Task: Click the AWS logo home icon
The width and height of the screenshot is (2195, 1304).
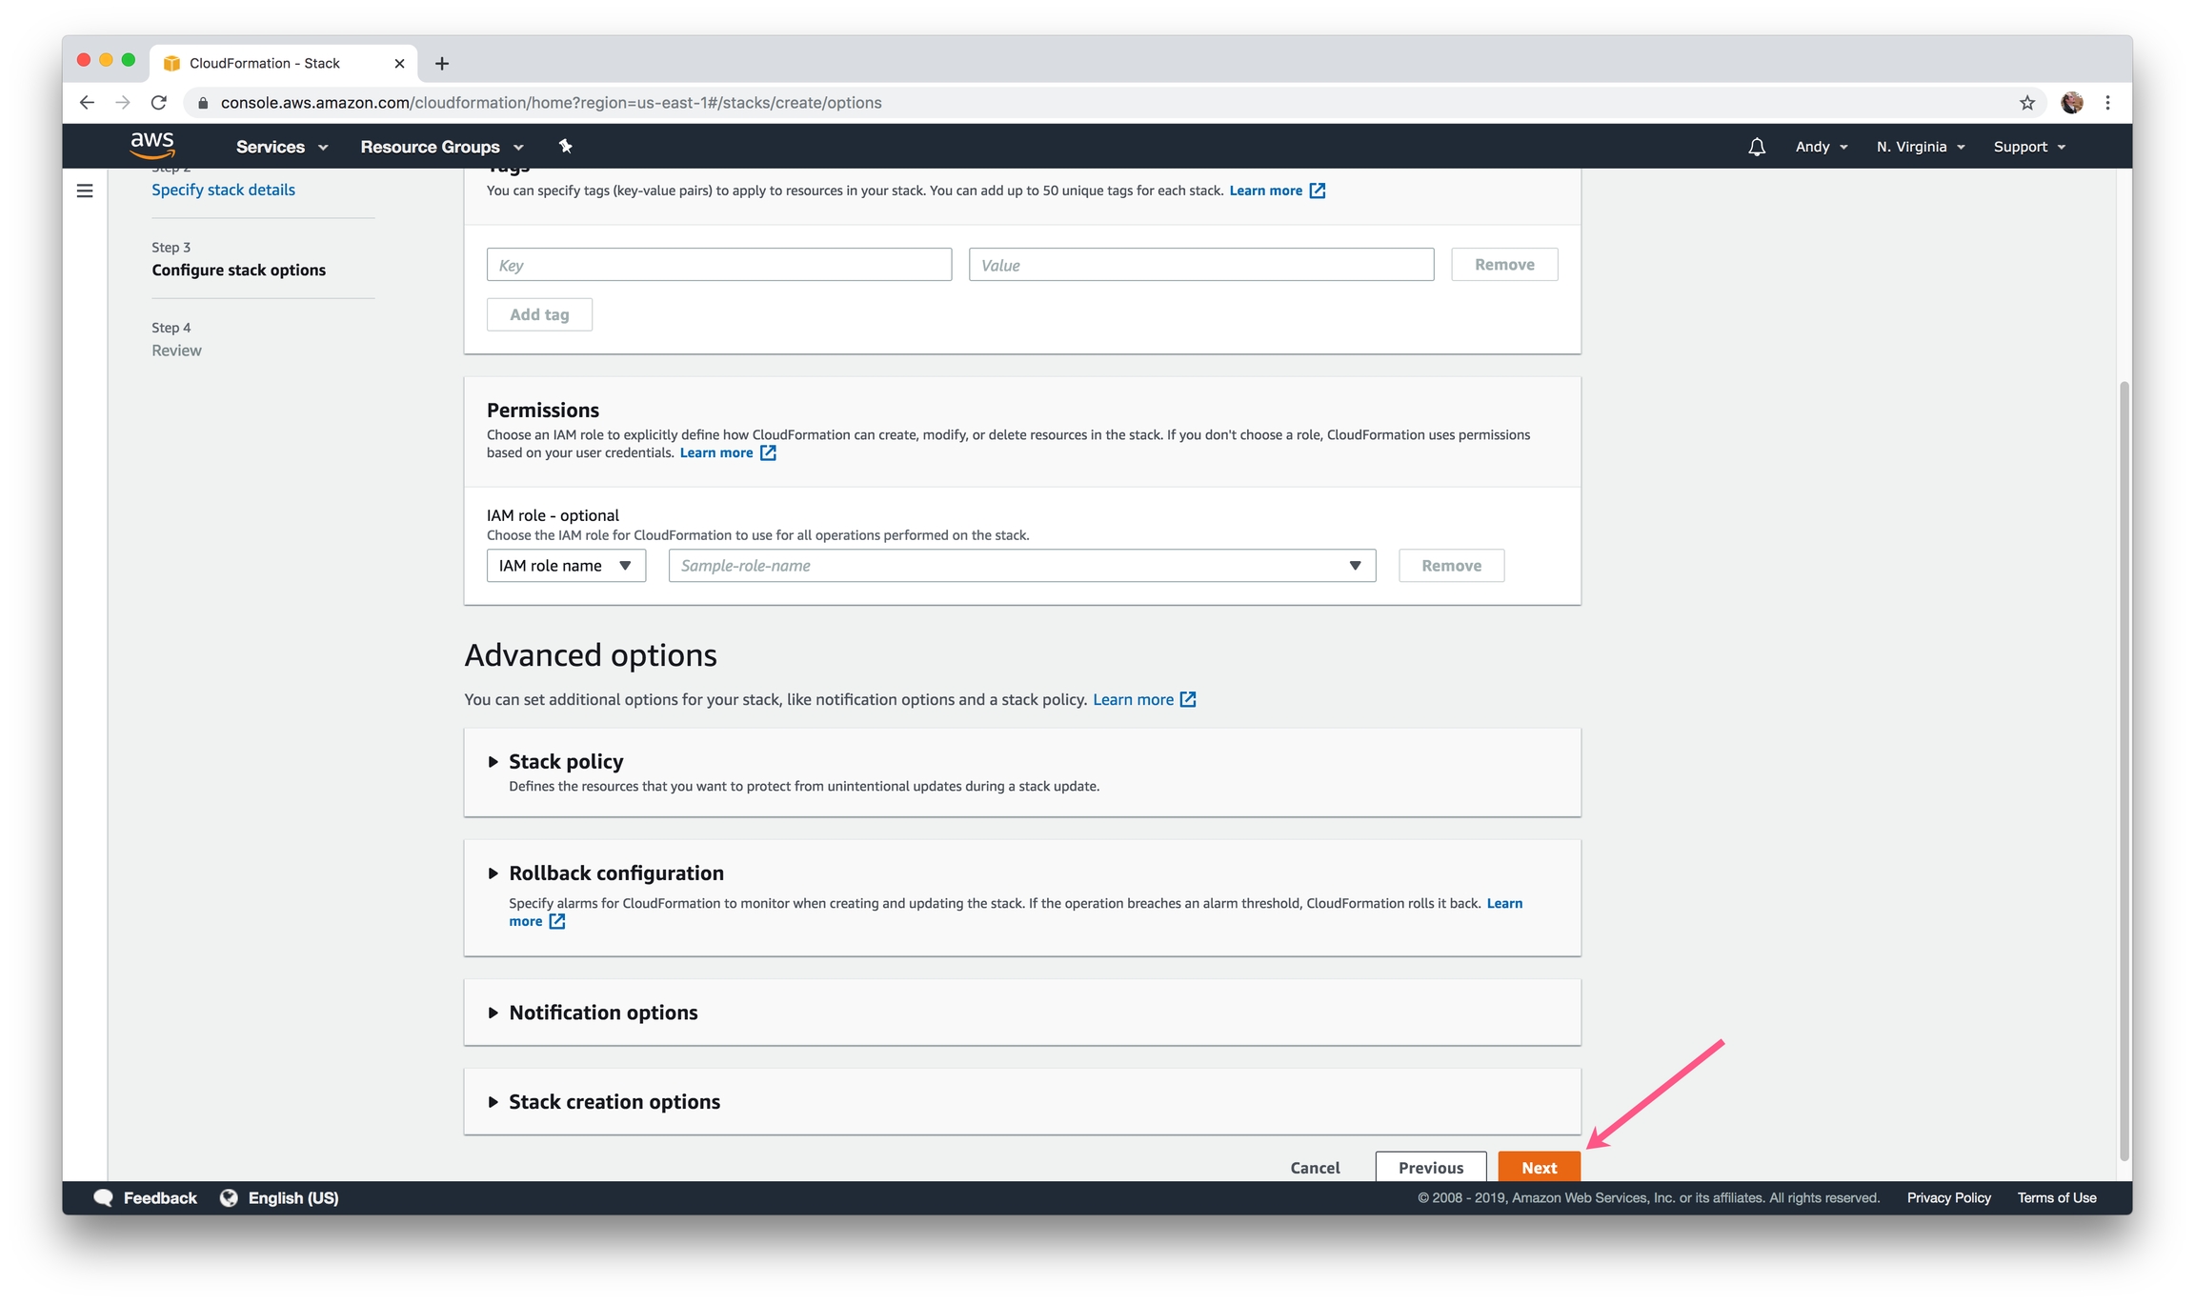Action: tap(152, 146)
